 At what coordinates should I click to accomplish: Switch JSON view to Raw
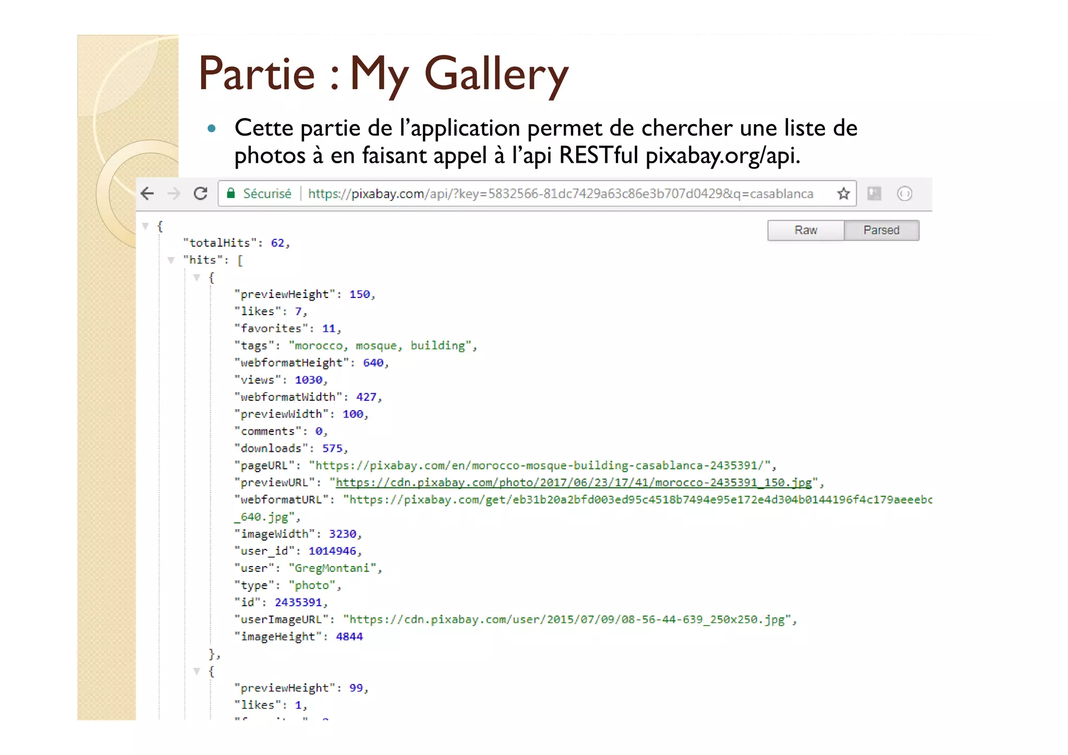point(806,230)
